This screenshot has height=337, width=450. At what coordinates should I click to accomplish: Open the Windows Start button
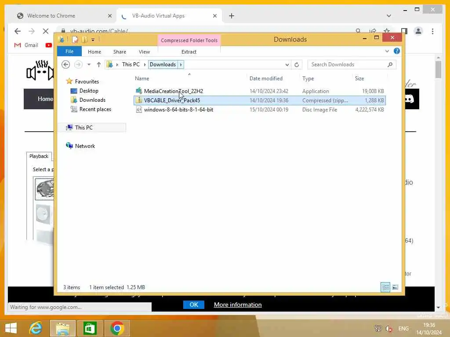(11, 328)
